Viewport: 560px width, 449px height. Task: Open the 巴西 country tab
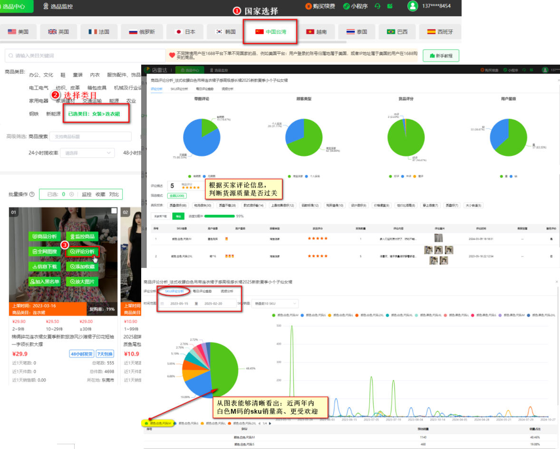[397, 32]
